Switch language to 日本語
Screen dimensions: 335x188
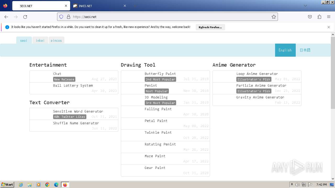click(x=305, y=50)
